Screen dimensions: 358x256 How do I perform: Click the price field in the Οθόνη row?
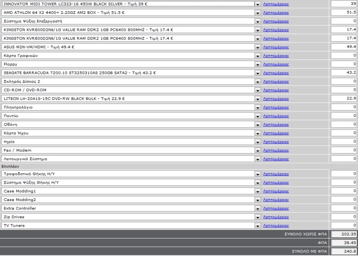click(x=344, y=124)
